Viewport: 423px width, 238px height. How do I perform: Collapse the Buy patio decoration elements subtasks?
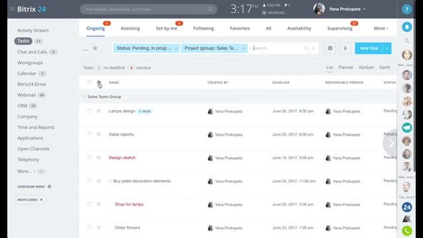tap(110, 180)
